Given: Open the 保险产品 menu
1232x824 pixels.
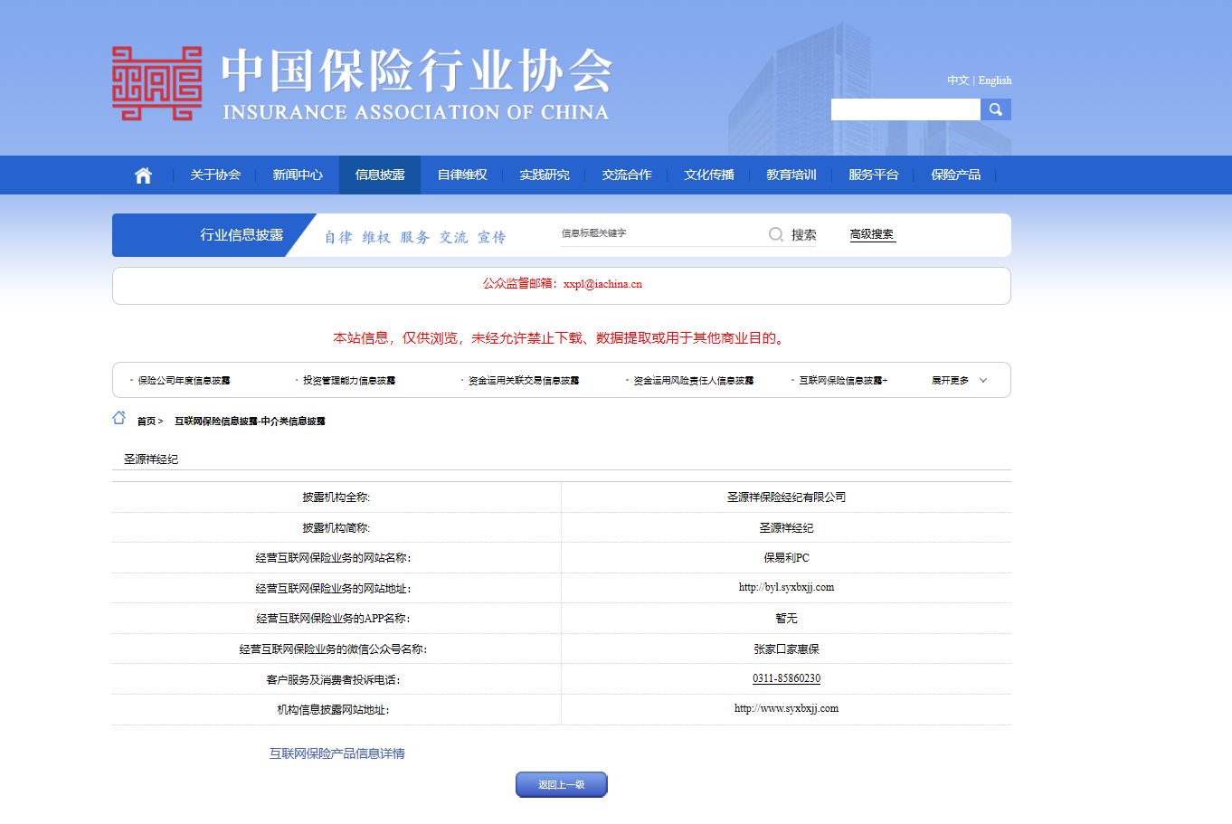Looking at the screenshot, I should coord(956,175).
